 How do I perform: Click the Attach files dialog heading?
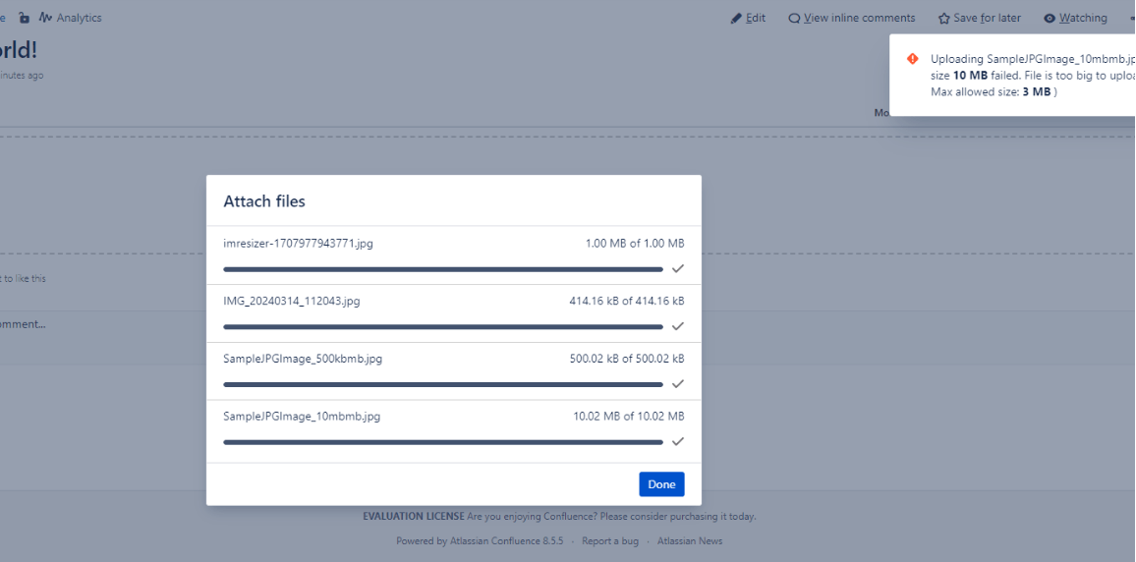264,201
